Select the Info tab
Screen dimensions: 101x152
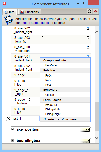pos(10,12)
